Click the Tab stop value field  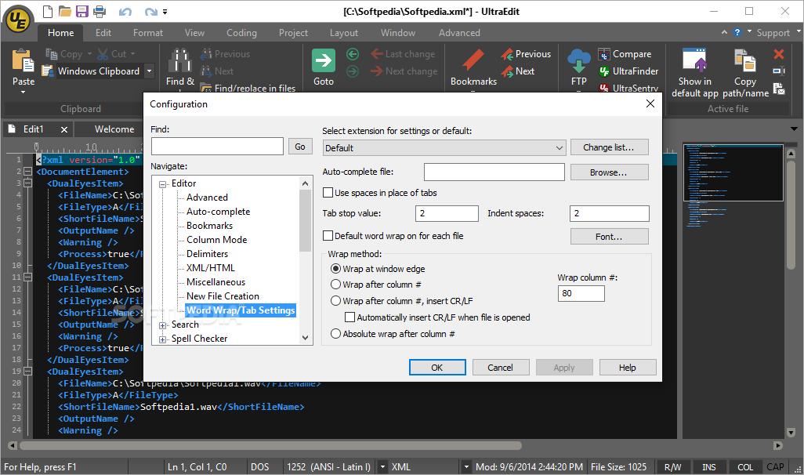pyautogui.click(x=447, y=213)
